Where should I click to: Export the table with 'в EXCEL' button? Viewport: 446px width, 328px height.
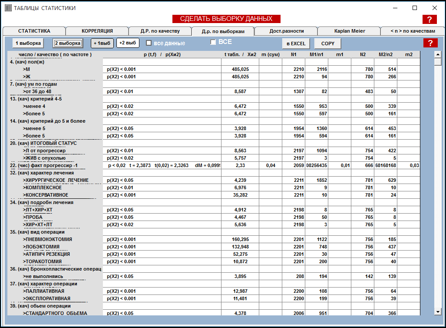(296, 44)
